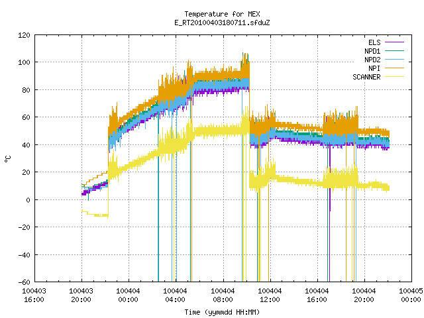This screenshot has height=318, width=424.
Task: Click the x-axis label 'Time (yymmdd HH:MM)'
Action: 223,312
